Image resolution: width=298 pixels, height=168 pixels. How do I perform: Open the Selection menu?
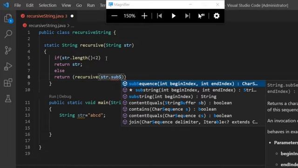point(47,5)
